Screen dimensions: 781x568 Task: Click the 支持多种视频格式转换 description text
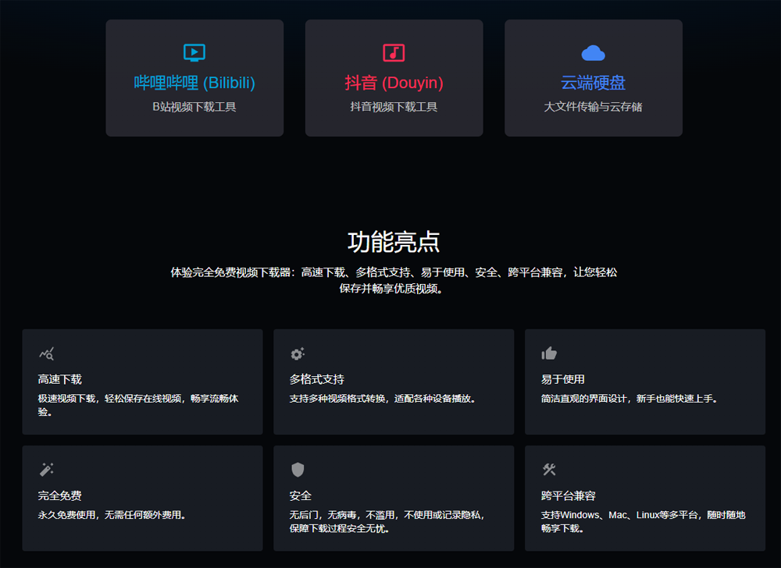pos(383,399)
